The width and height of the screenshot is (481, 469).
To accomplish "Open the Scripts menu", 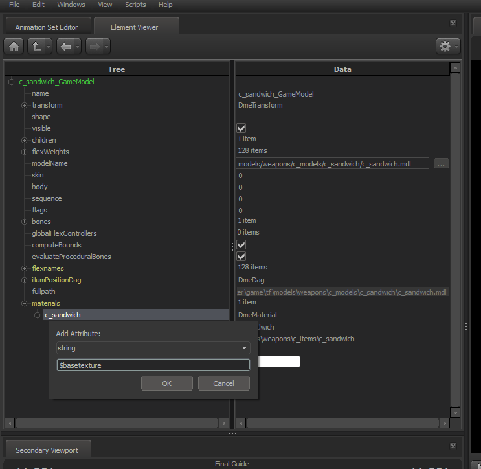I will (x=135, y=5).
